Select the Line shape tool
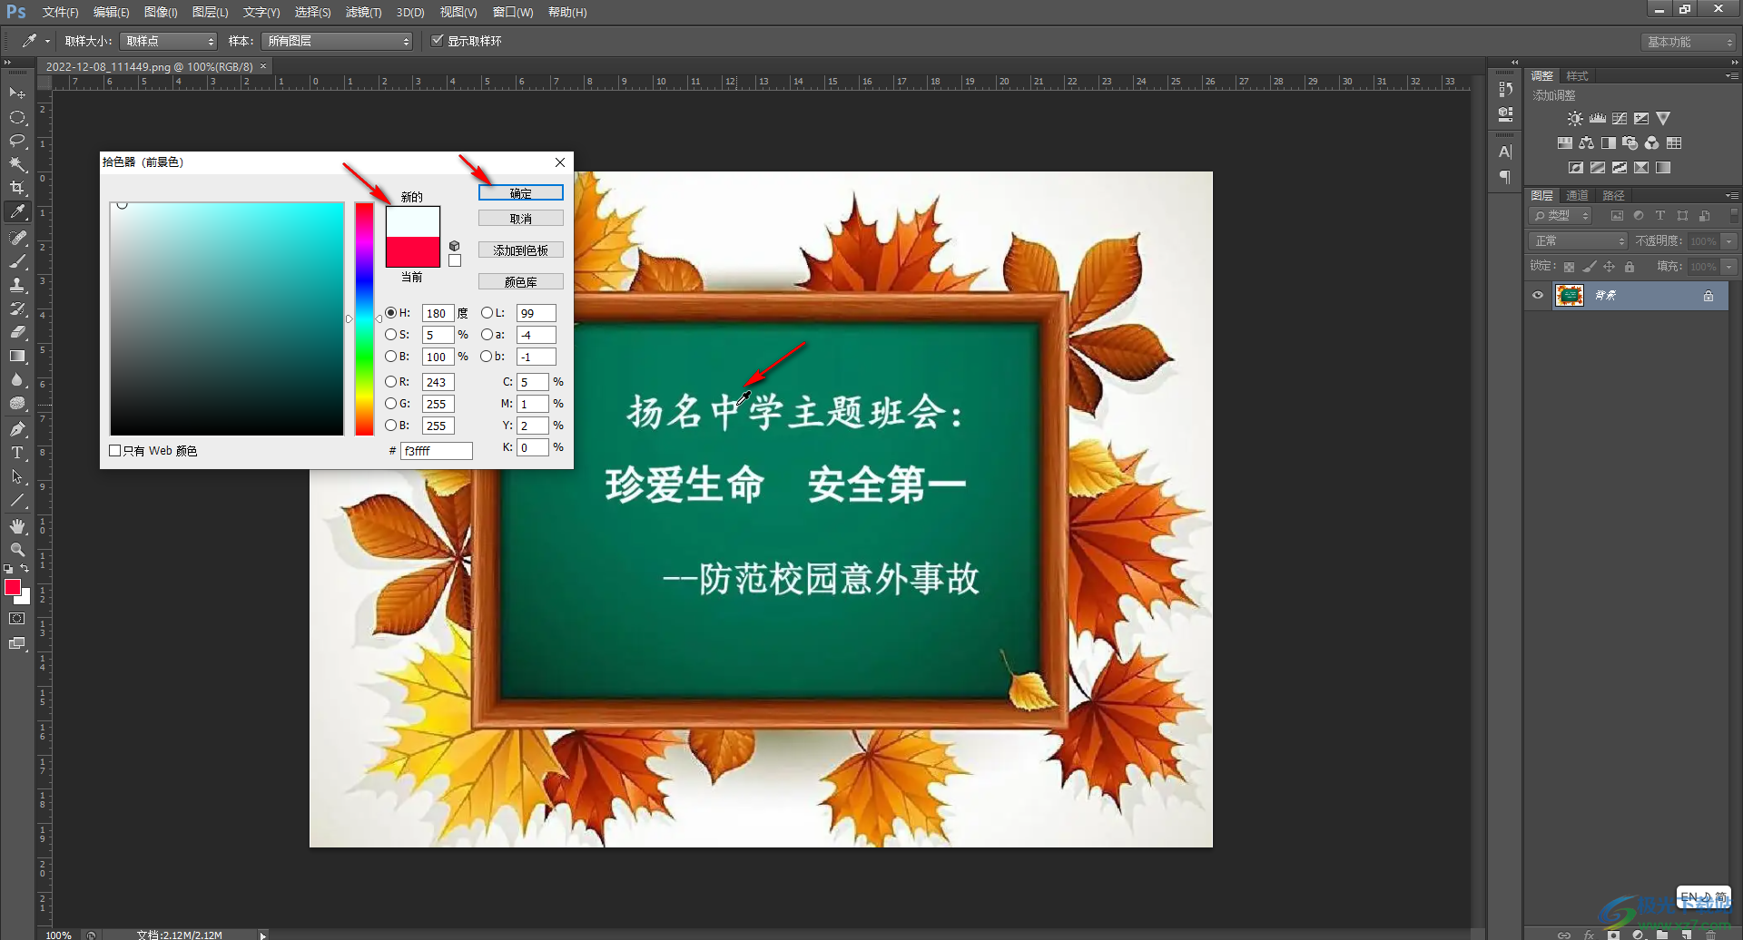Image resolution: width=1743 pixels, height=940 pixels. coord(17,500)
